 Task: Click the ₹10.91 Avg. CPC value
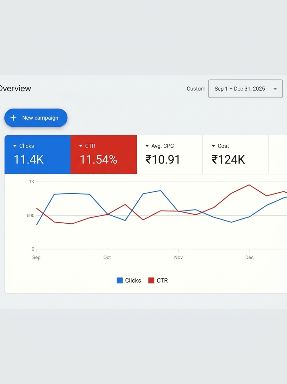(x=163, y=159)
